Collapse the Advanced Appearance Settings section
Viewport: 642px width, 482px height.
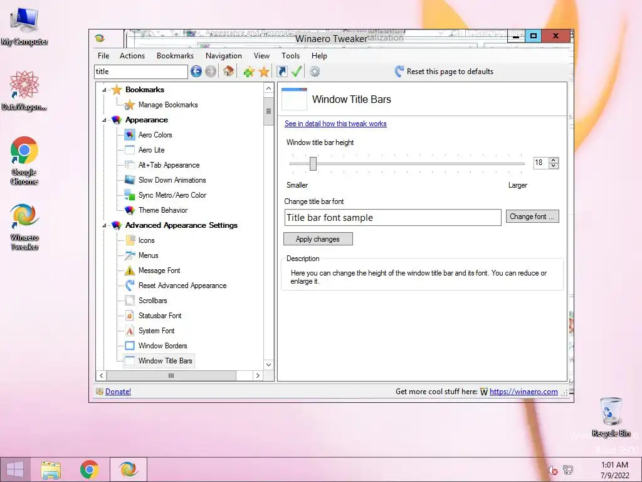coord(104,225)
